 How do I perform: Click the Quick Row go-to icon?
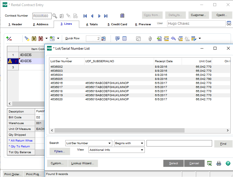(104, 39)
